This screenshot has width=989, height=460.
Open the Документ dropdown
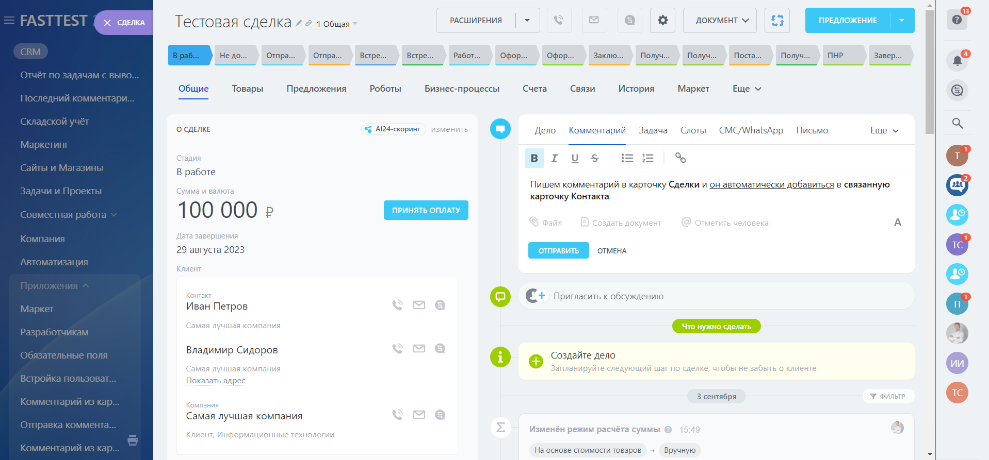[720, 21]
